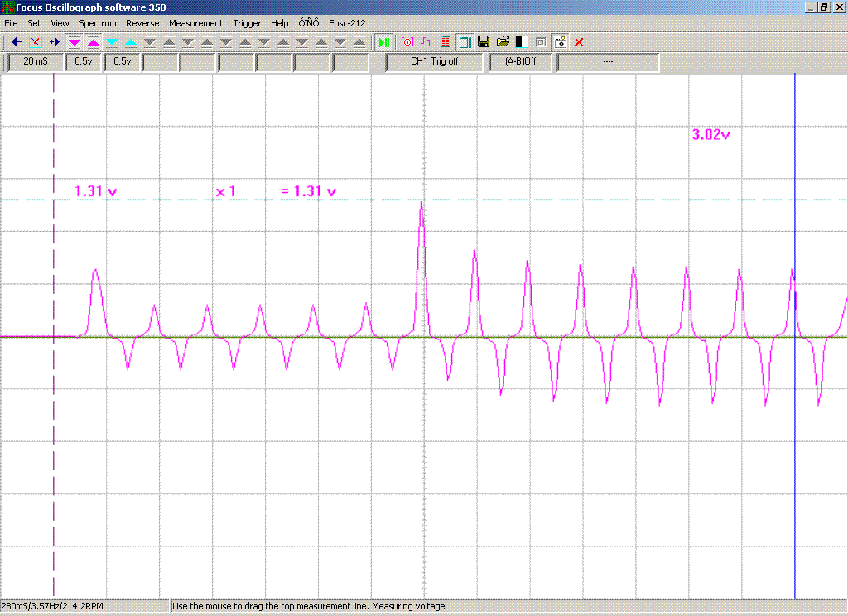This screenshot has width=848, height=616.
Task: Click the floppy disk save icon
Action: click(484, 41)
